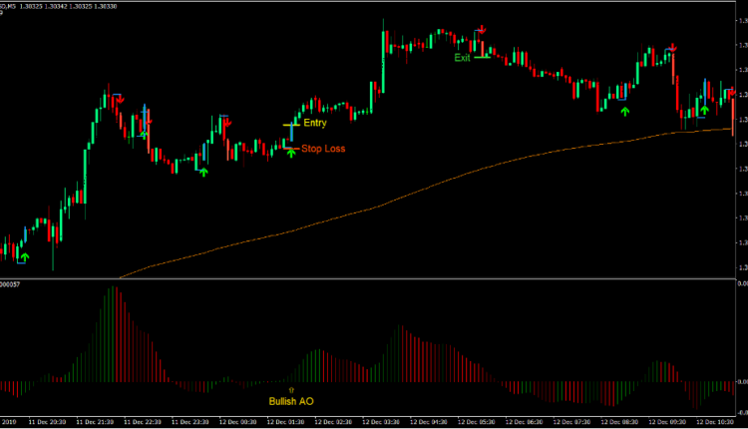
Task: Click the red Stop Loss label
Action: 323,149
